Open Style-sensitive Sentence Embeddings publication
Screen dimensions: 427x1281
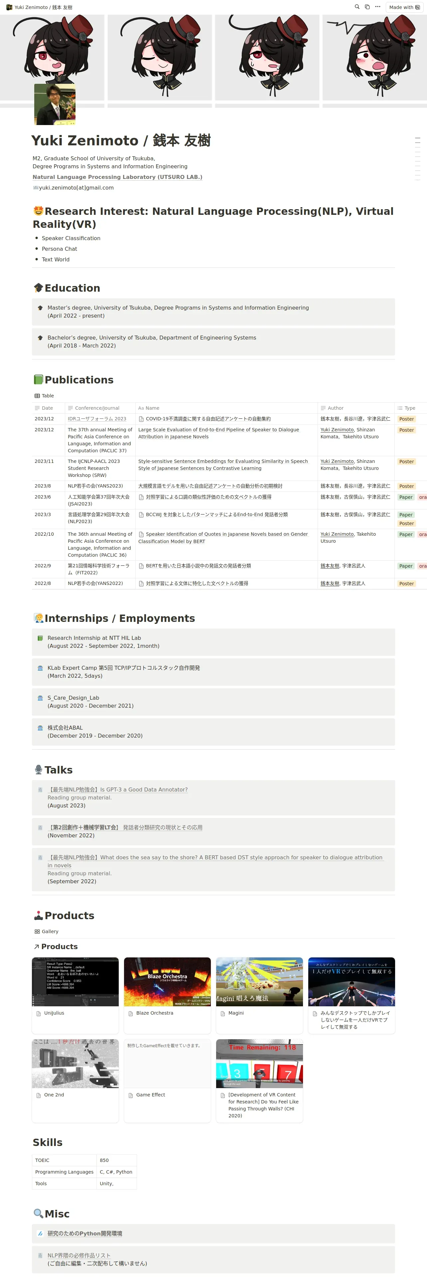[223, 465]
